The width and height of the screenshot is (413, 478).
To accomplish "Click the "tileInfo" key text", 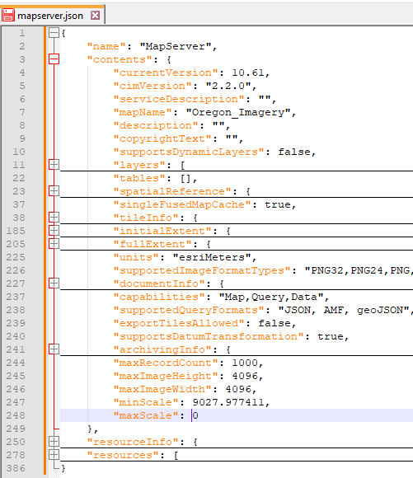I will [x=146, y=218].
